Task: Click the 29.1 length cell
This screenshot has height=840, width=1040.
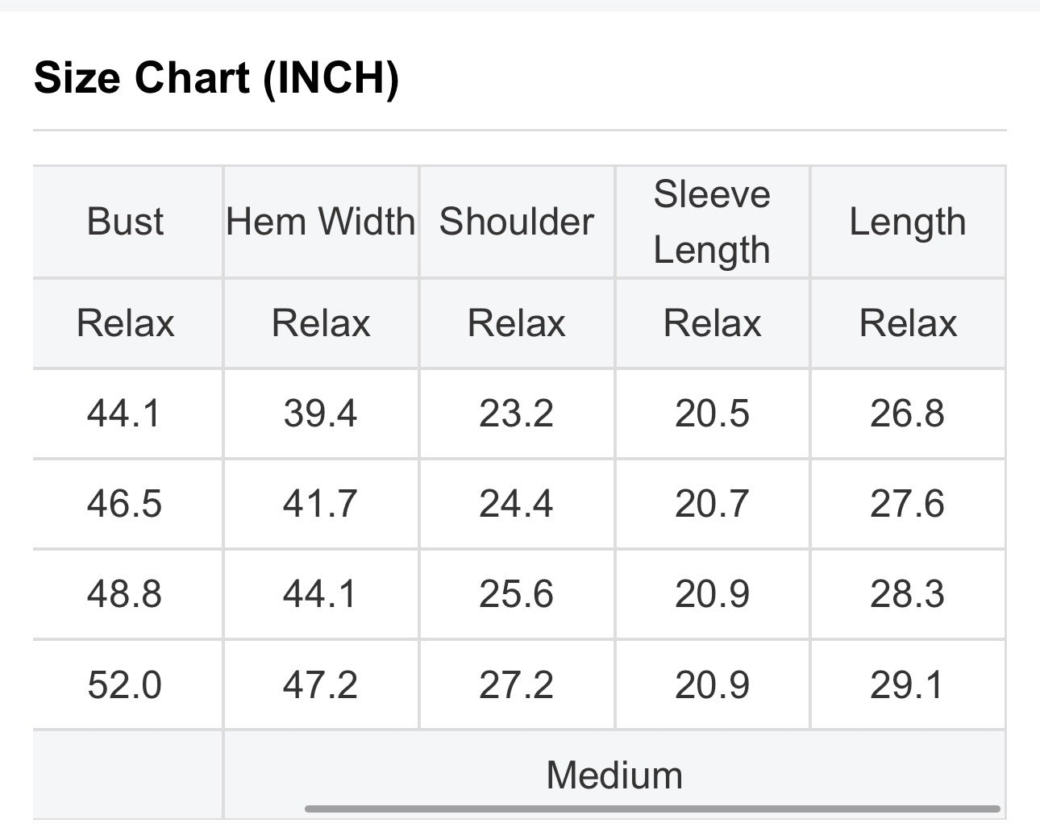Action: point(908,685)
